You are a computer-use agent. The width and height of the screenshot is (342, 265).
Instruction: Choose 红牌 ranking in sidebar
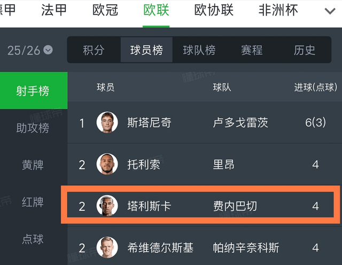coord(33,201)
